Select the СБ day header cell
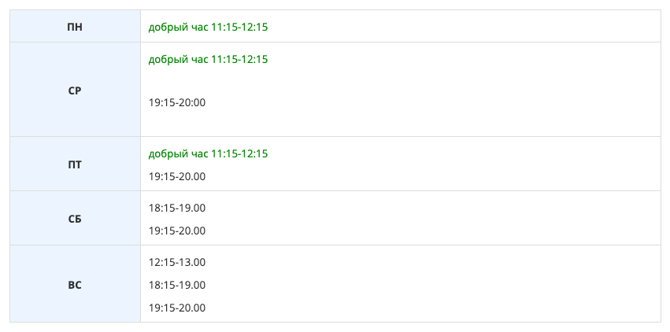Viewport: 670px width, 332px height. tap(75, 219)
